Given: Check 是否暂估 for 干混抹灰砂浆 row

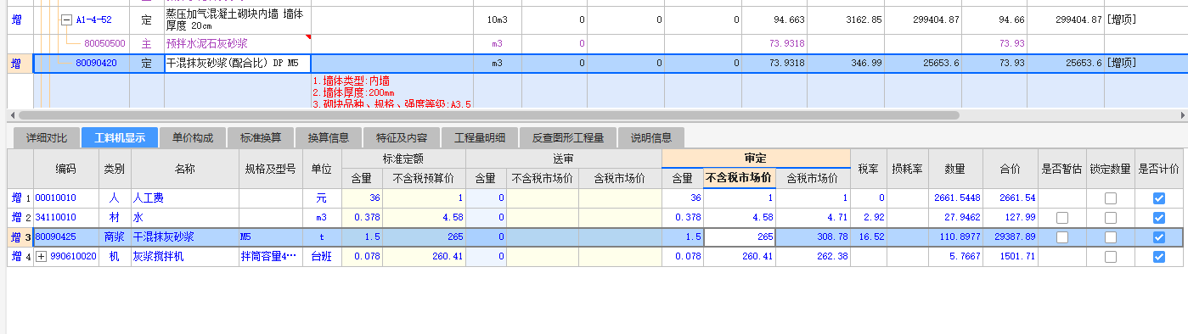Looking at the screenshot, I should (1062, 237).
